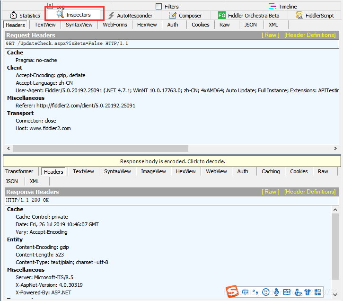The height and width of the screenshot is (301, 343).
Task: Select request SyntaxView tab
Action: 79,25
